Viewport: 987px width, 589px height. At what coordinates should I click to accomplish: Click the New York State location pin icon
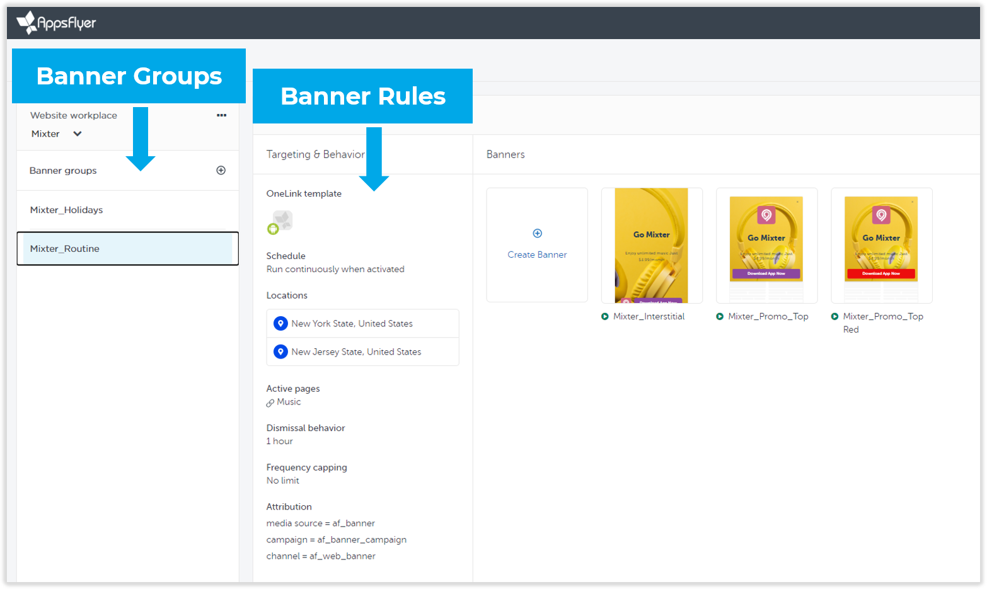tap(281, 323)
